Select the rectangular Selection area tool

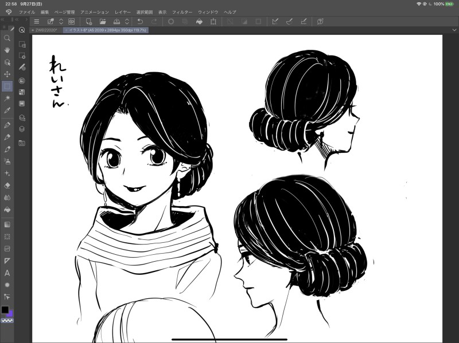coord(7,86)
